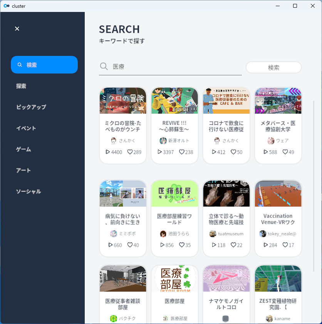322x324 pixels.
Task: Click さんかく avatar on ミクロの冒険 card
Action: coord(113,141)
